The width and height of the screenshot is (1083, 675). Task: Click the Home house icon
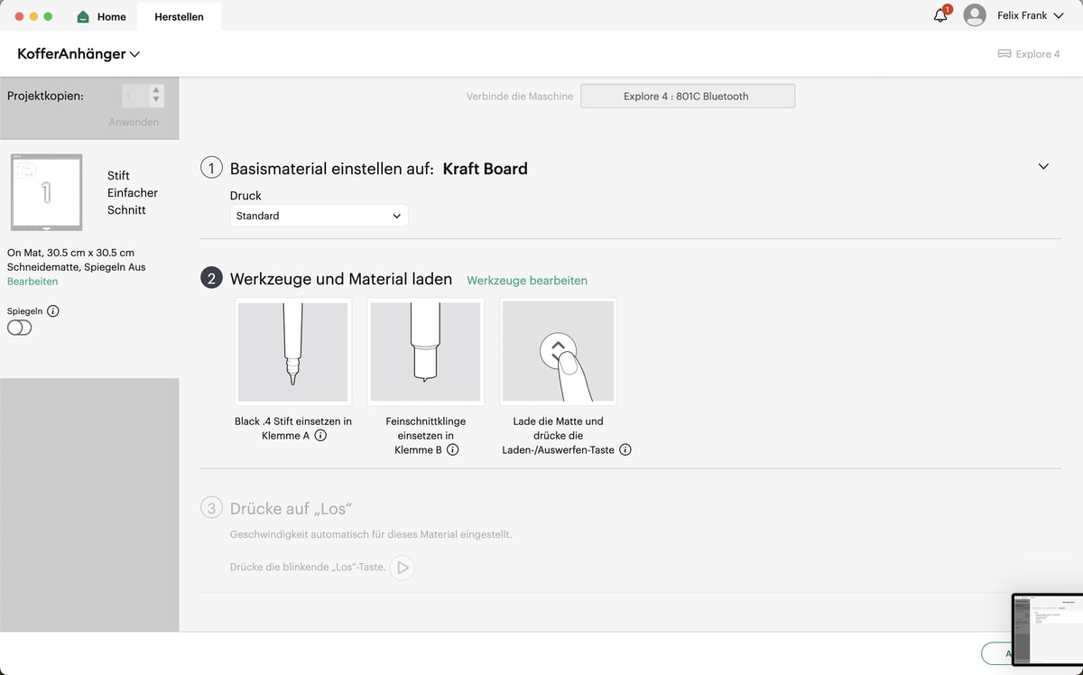click(84, 17)
